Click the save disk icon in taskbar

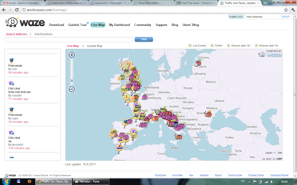point(19,181)
